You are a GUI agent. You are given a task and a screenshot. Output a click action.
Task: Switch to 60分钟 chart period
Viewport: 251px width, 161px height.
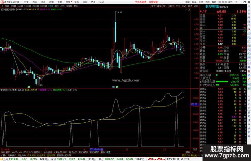click(43, 6)
